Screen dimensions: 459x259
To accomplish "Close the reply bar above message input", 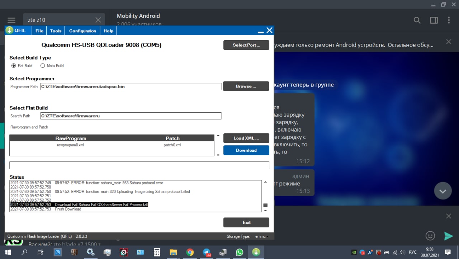I will [449, 216].
